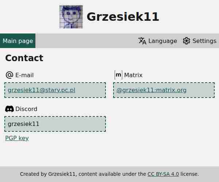This screenshot has height=182, width=219.
Task: Click the translate icon beside Language
Action: click(142, 41)
